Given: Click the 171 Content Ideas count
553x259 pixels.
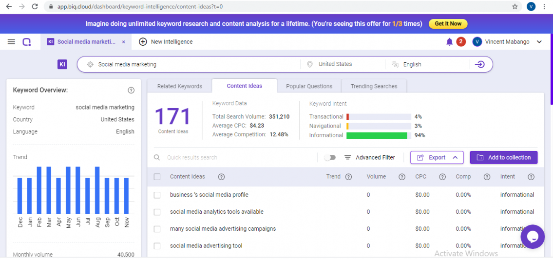Looking at the screenshot, I should [x=173, y=116].
